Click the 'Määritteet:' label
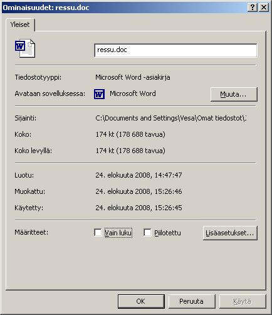Image resolution: width=272 pixels, height=315 pixels. coord(31,232)
